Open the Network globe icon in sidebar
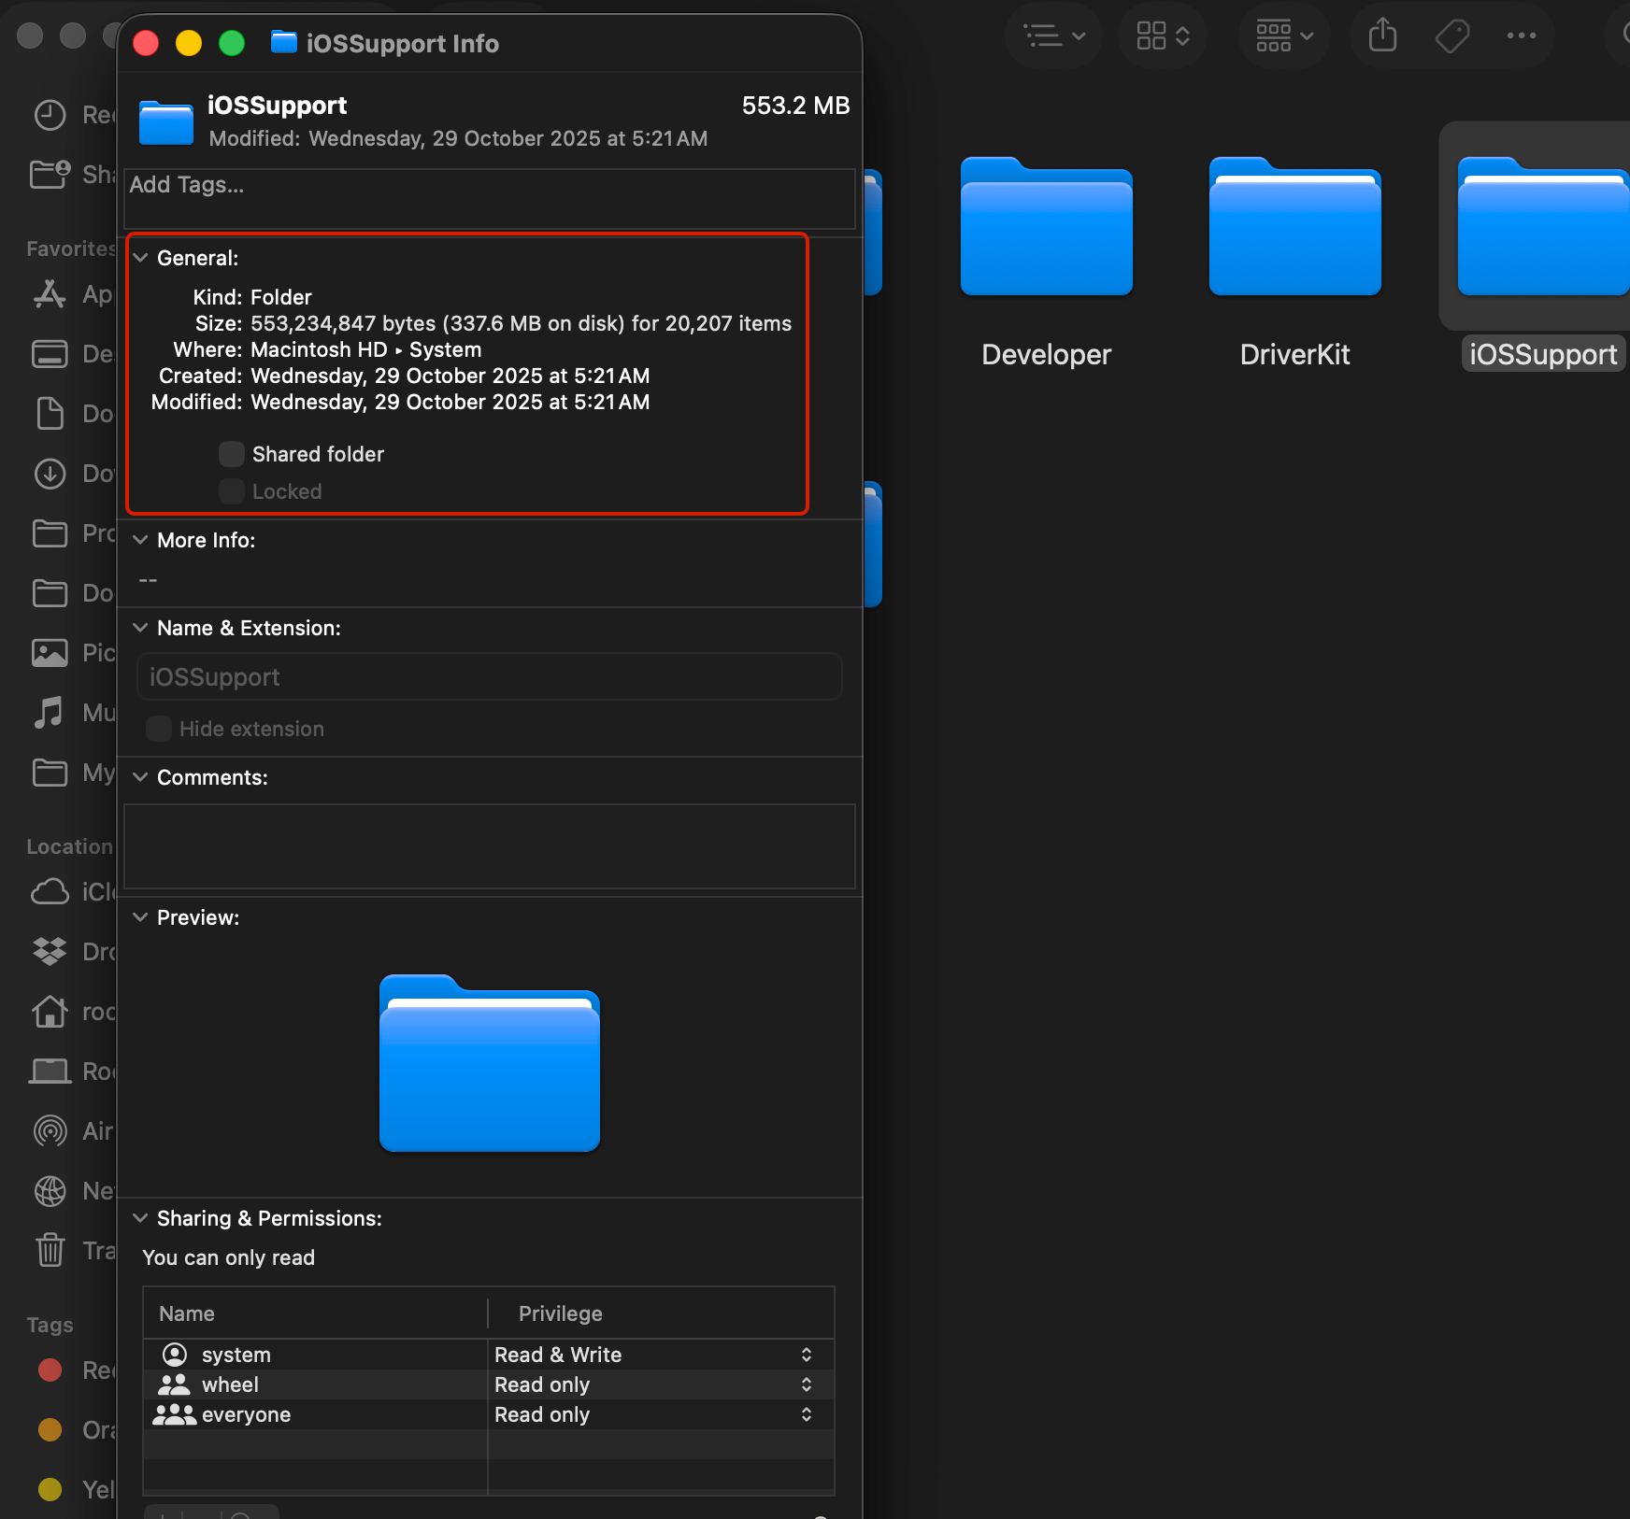1630x1519 pixels. pyautogui.click(x=50, y=1191)
